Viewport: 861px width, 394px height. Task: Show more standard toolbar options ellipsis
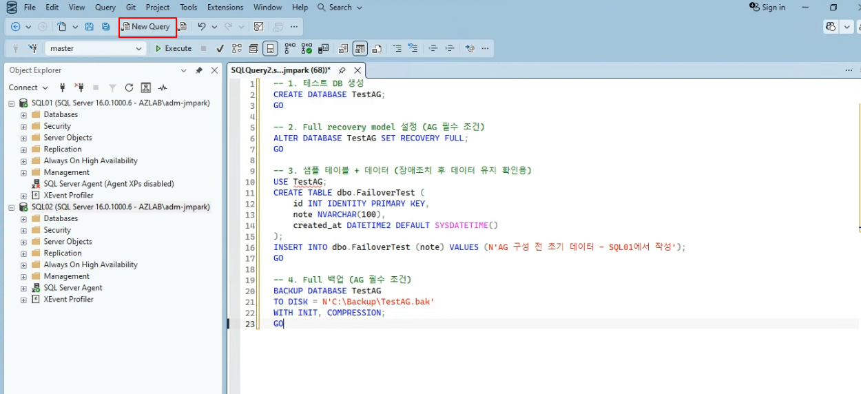click(x=294, y=27)
